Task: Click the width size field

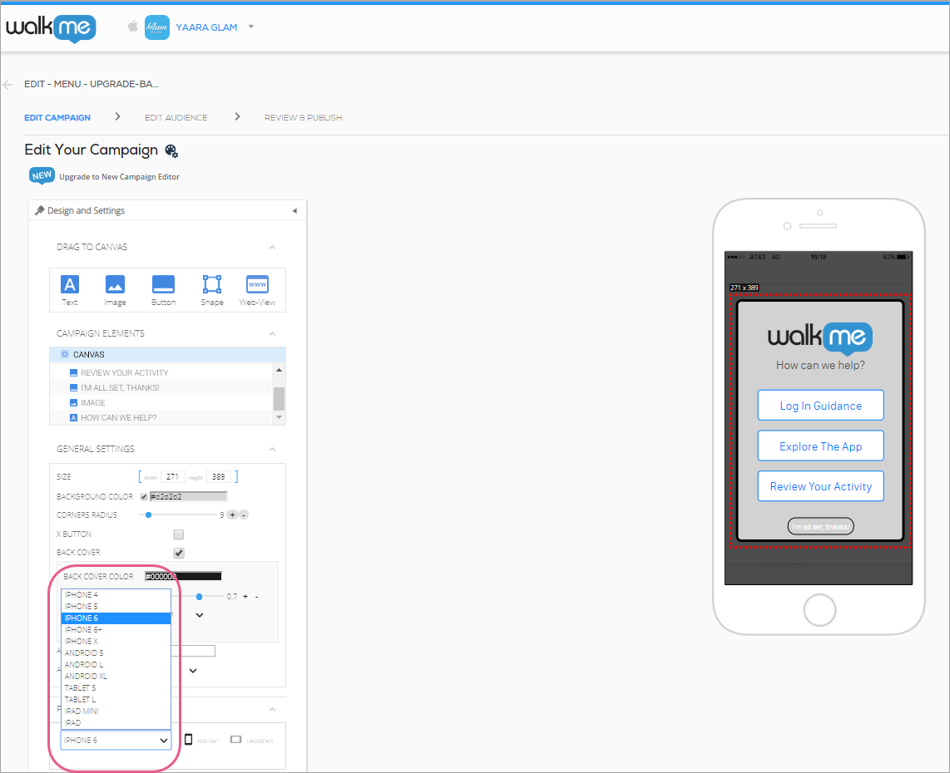Action: click(x=173, y=477)
